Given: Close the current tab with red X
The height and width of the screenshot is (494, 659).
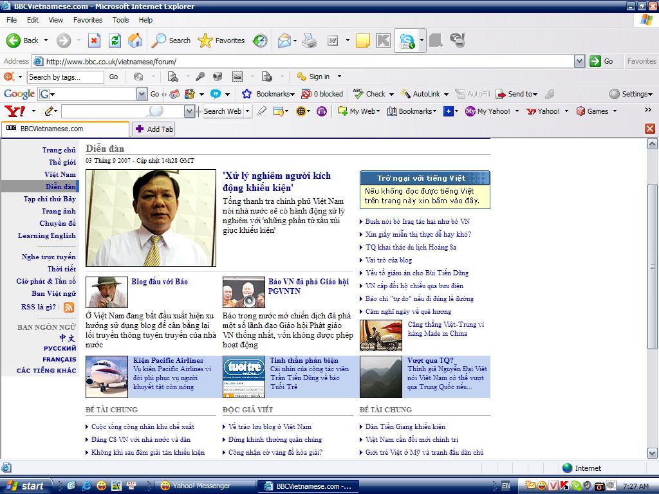Looking at the screenshot, I should pos(650,129).
